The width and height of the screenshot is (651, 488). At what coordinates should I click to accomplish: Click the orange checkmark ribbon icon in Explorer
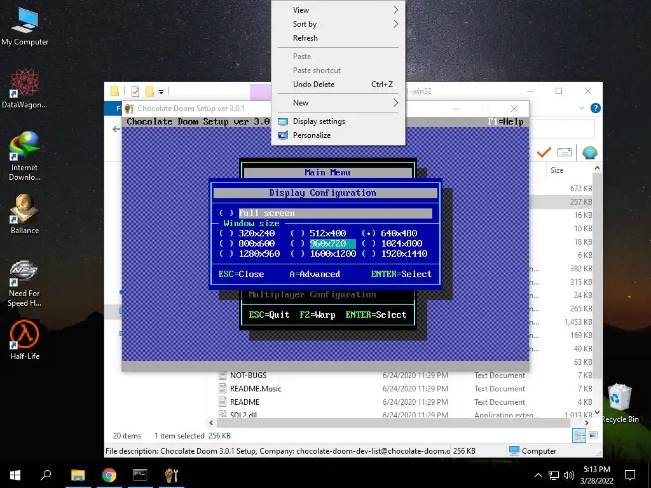point(544,152)
